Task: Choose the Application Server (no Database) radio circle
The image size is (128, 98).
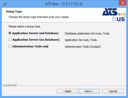Action: point(10,40)
